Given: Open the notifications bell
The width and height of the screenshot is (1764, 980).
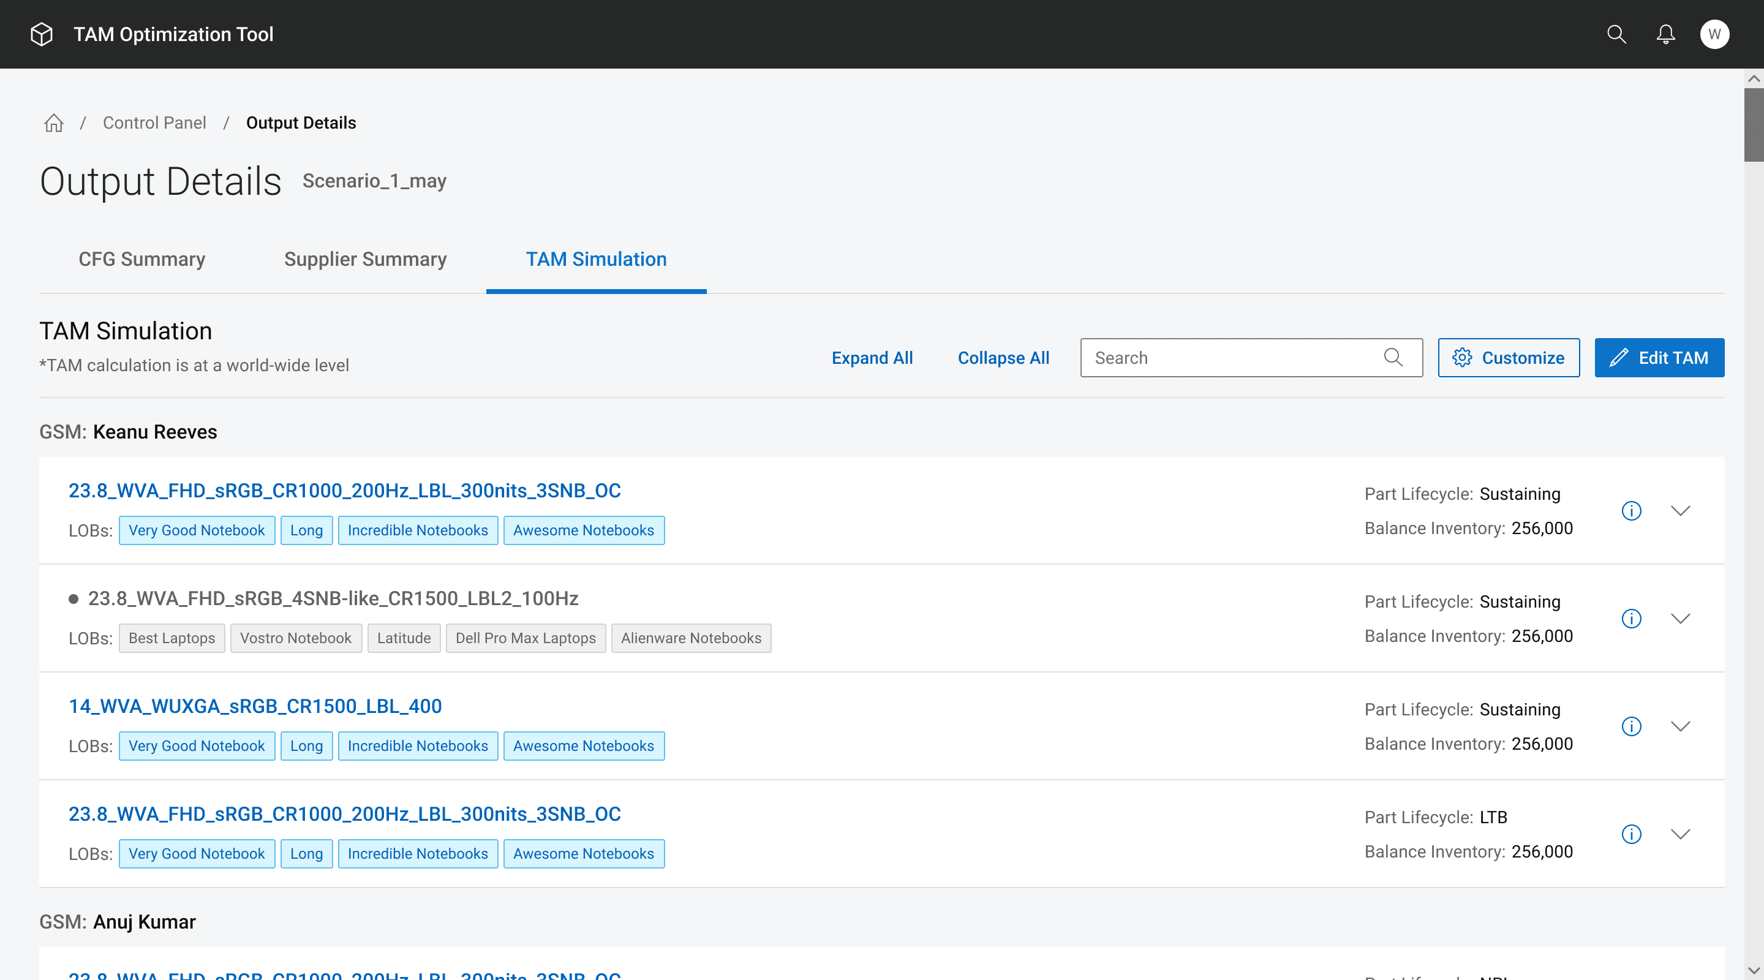Looking at the screenshot, I should 1665,34.
